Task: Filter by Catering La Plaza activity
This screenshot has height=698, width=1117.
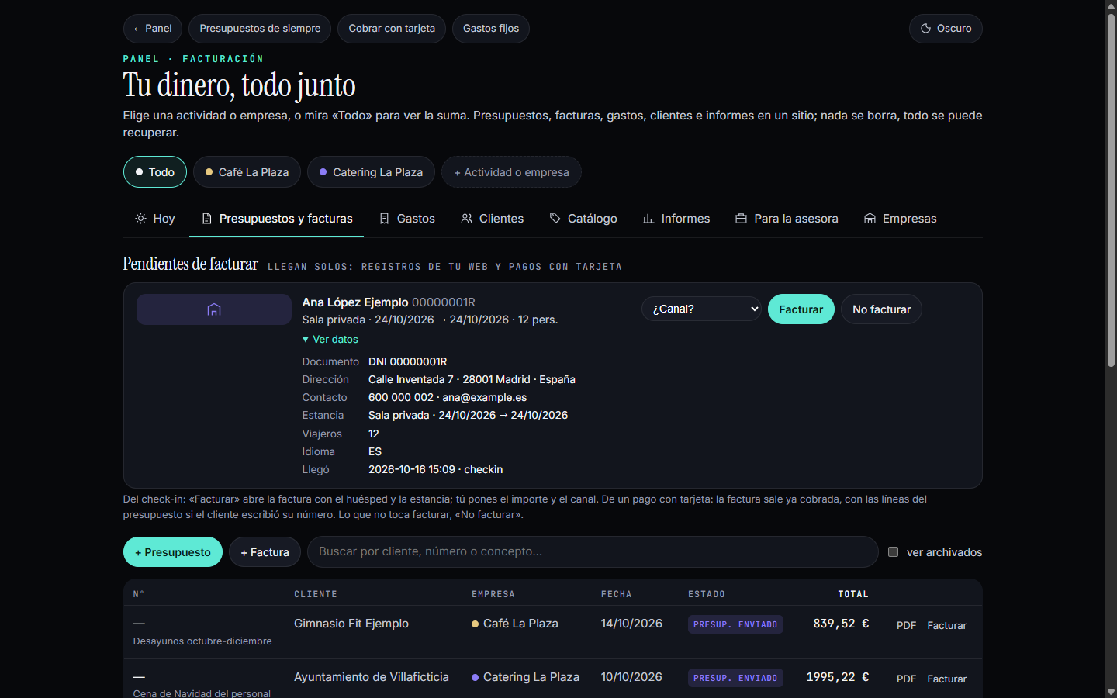Action: coord(371,172)
